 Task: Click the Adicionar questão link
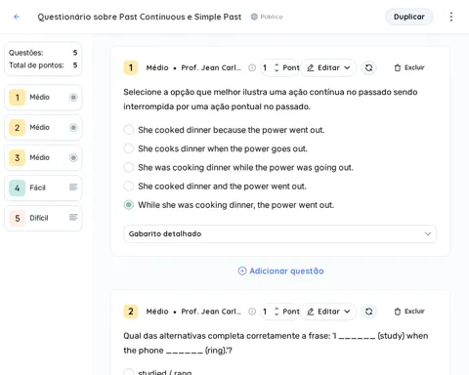click(280, 271)
